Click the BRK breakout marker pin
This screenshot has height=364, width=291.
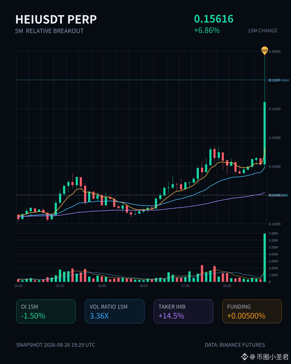[265, 51]
